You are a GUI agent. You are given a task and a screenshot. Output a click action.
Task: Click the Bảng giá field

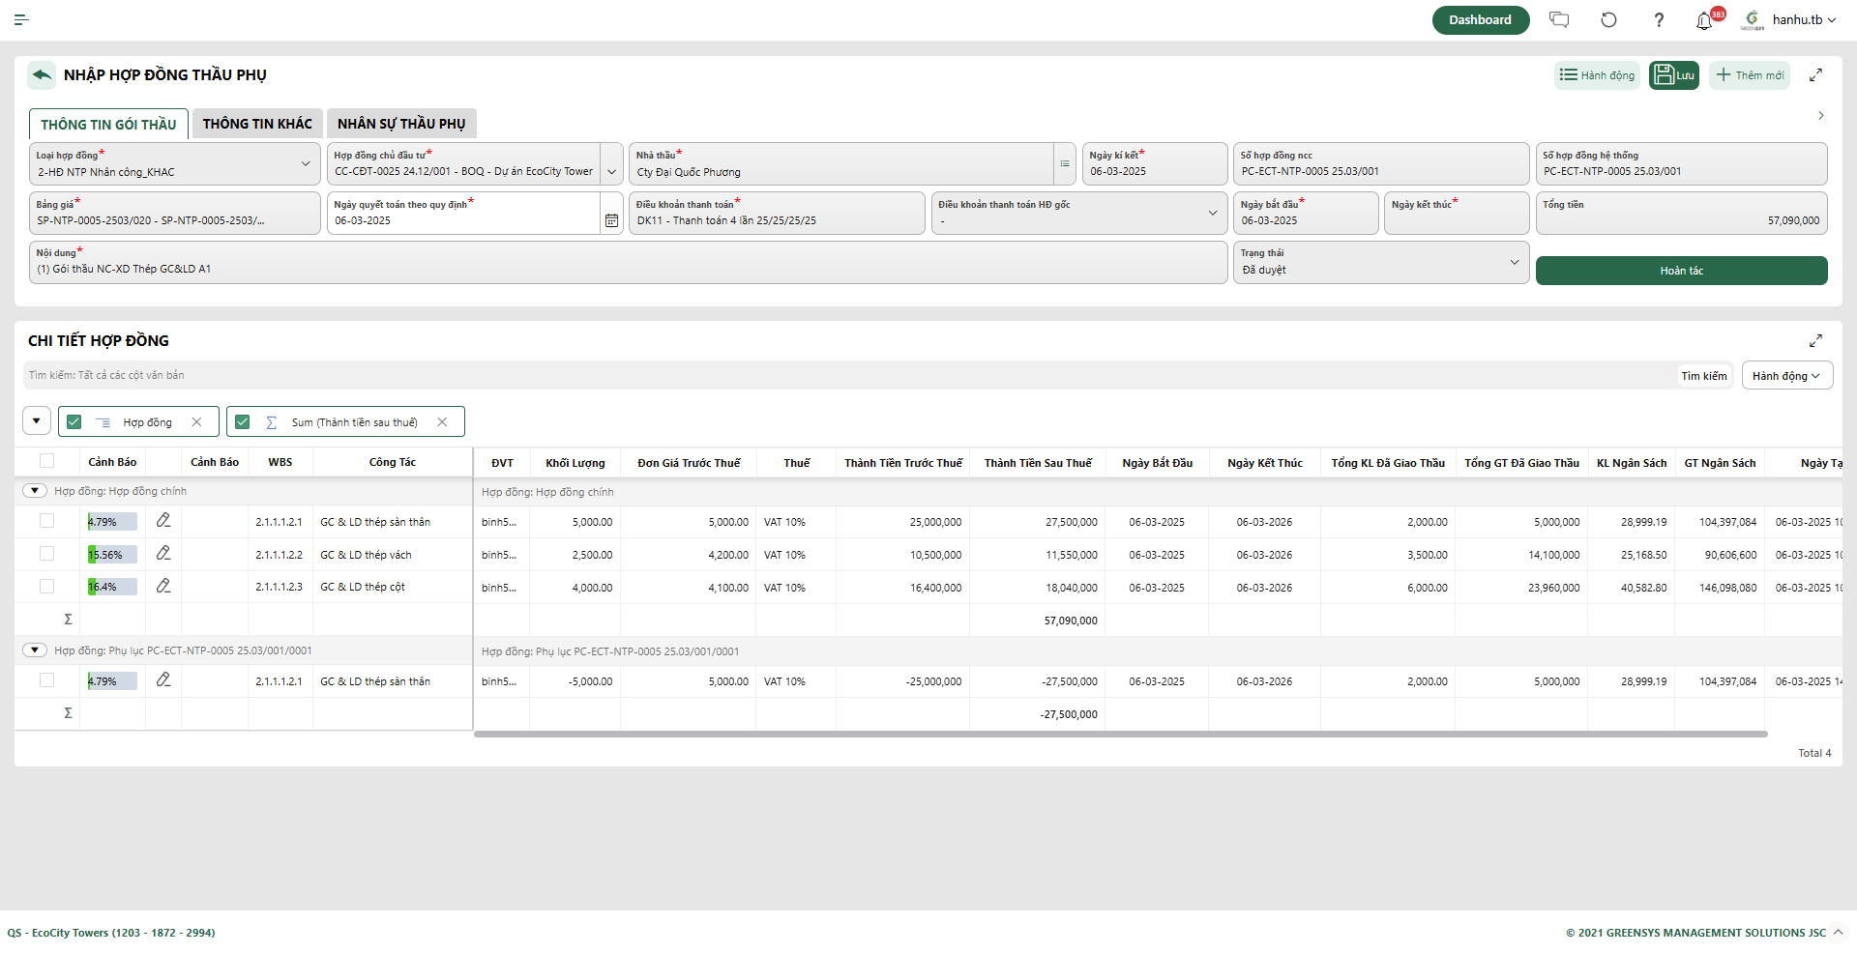[175, 213]
